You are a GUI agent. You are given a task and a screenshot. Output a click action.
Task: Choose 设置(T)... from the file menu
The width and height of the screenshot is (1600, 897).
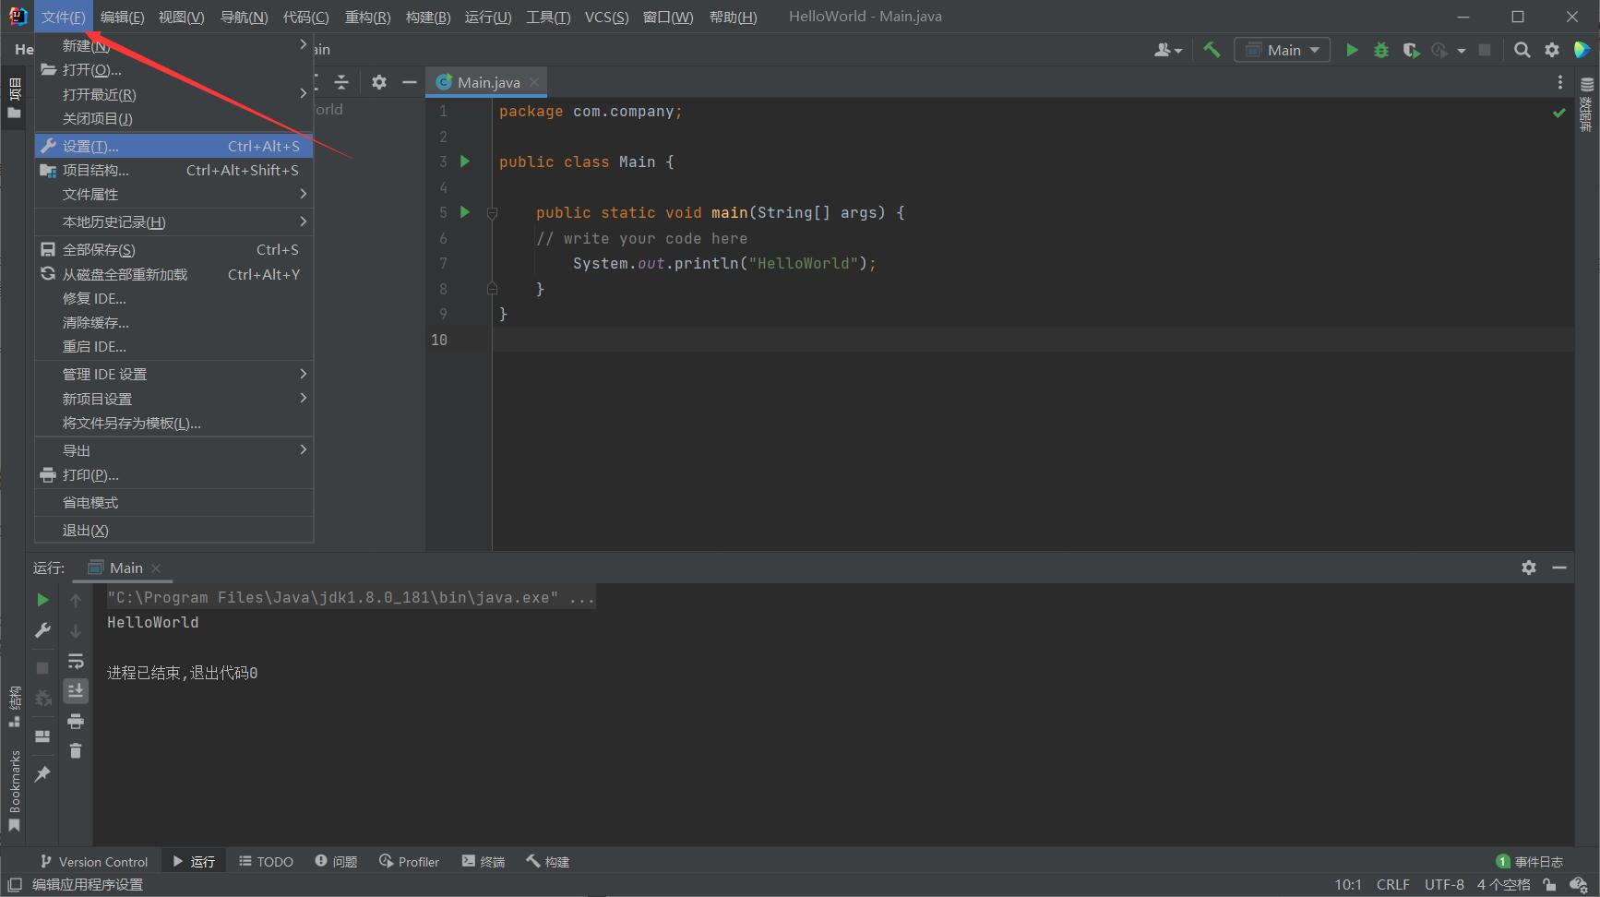point(174,146)
